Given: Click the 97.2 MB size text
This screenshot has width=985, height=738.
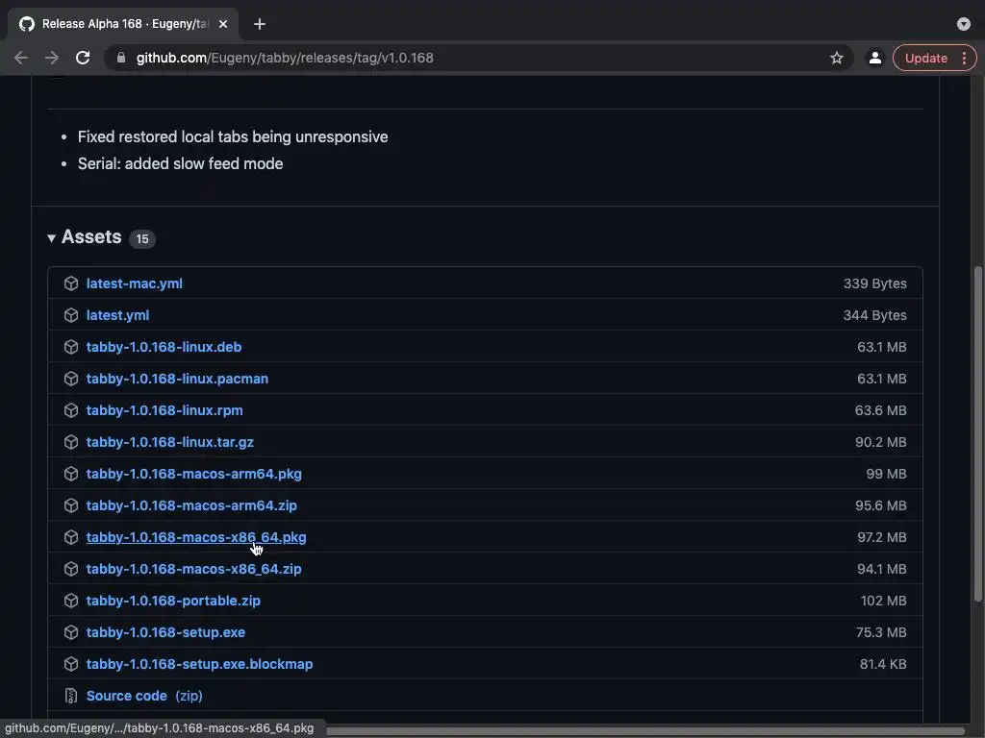Looking at the screenshot, I should click(x=882, y=537).
